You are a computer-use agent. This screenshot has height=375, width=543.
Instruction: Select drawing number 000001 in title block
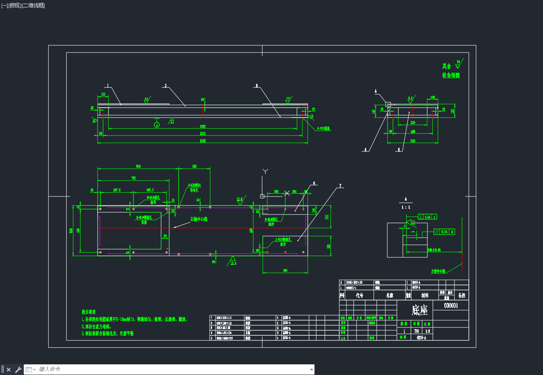click(x=451, y=305)
